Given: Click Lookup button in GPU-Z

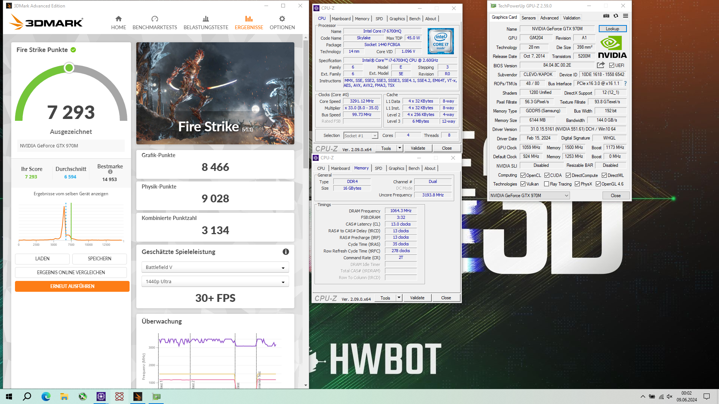Looking at the screenshot, I should click(612, 29).
